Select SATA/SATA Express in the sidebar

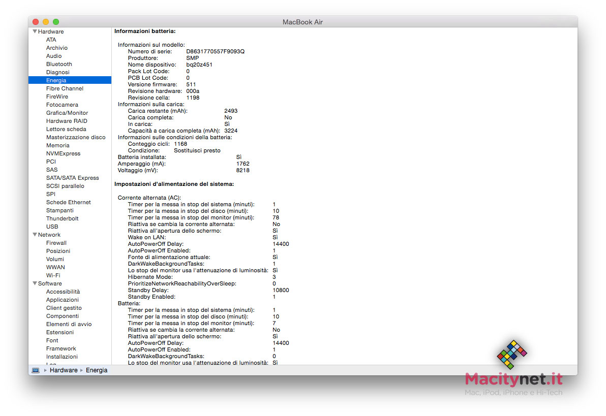click(x=73, y=178)
